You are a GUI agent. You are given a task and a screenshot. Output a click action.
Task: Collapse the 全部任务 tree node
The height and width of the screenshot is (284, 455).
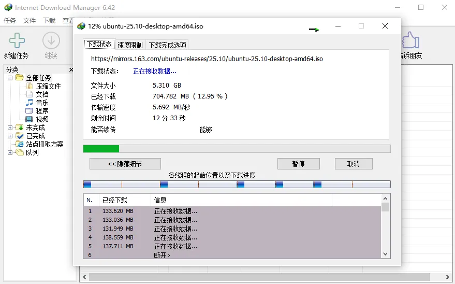tap(10, 78)
